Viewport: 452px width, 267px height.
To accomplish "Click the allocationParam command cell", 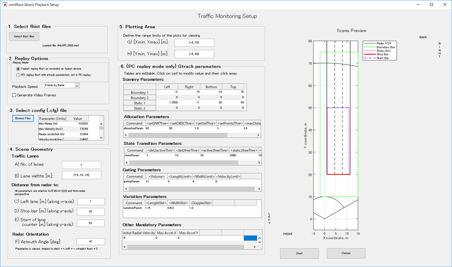I will (134, 129).
